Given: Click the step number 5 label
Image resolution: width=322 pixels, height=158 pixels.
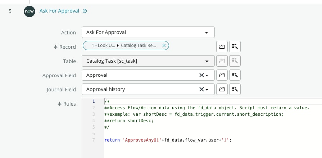Looking at the screenshot, I should coord(10,11).
